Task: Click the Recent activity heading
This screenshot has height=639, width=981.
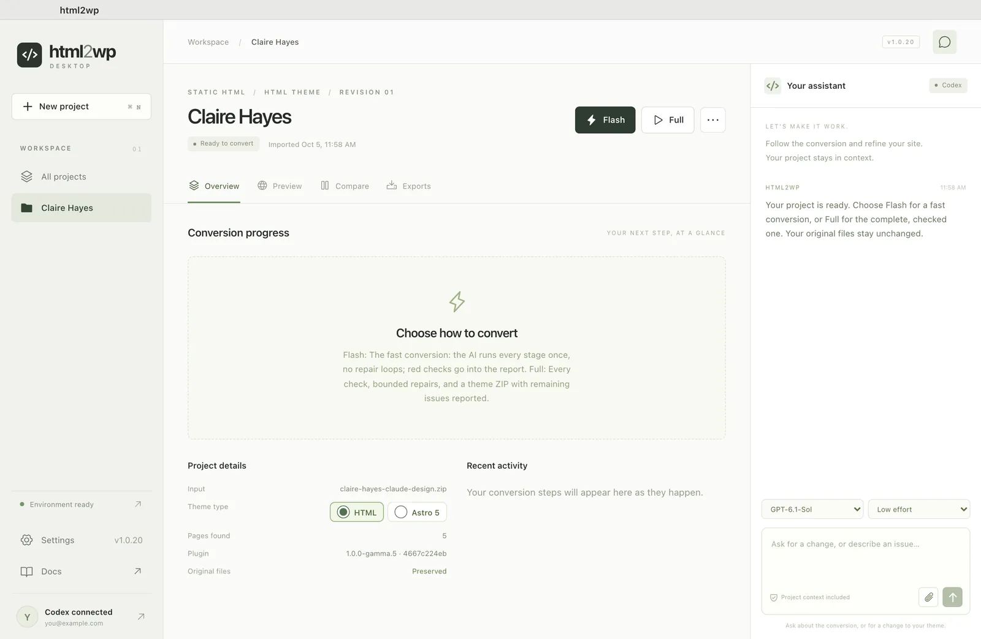Action: (x=497, y=466)
